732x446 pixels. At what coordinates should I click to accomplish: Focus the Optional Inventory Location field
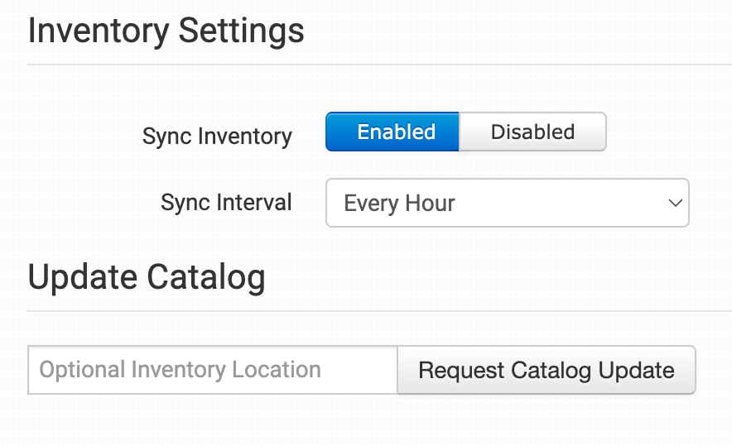pos(213,370)
